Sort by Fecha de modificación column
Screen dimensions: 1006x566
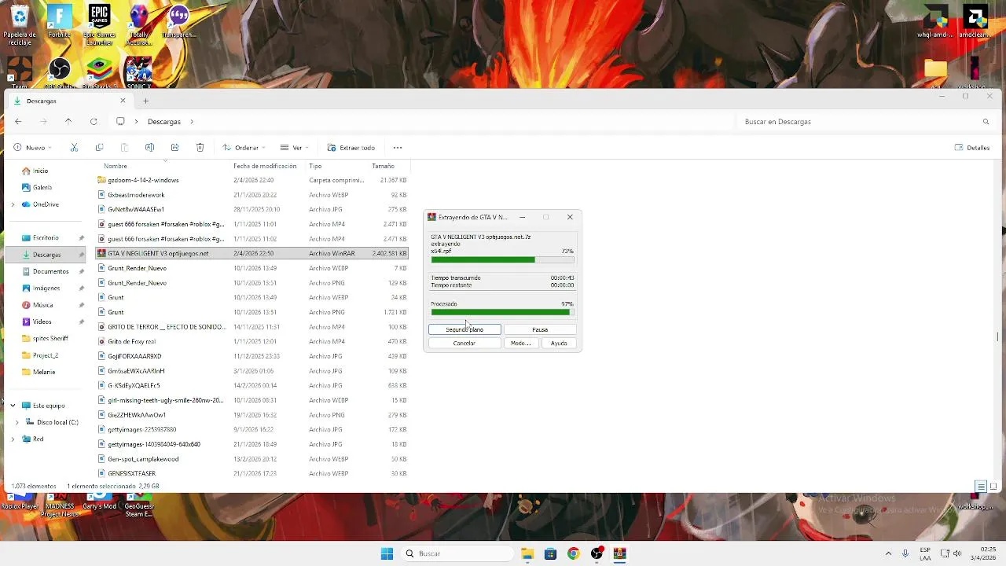point(265,166)
